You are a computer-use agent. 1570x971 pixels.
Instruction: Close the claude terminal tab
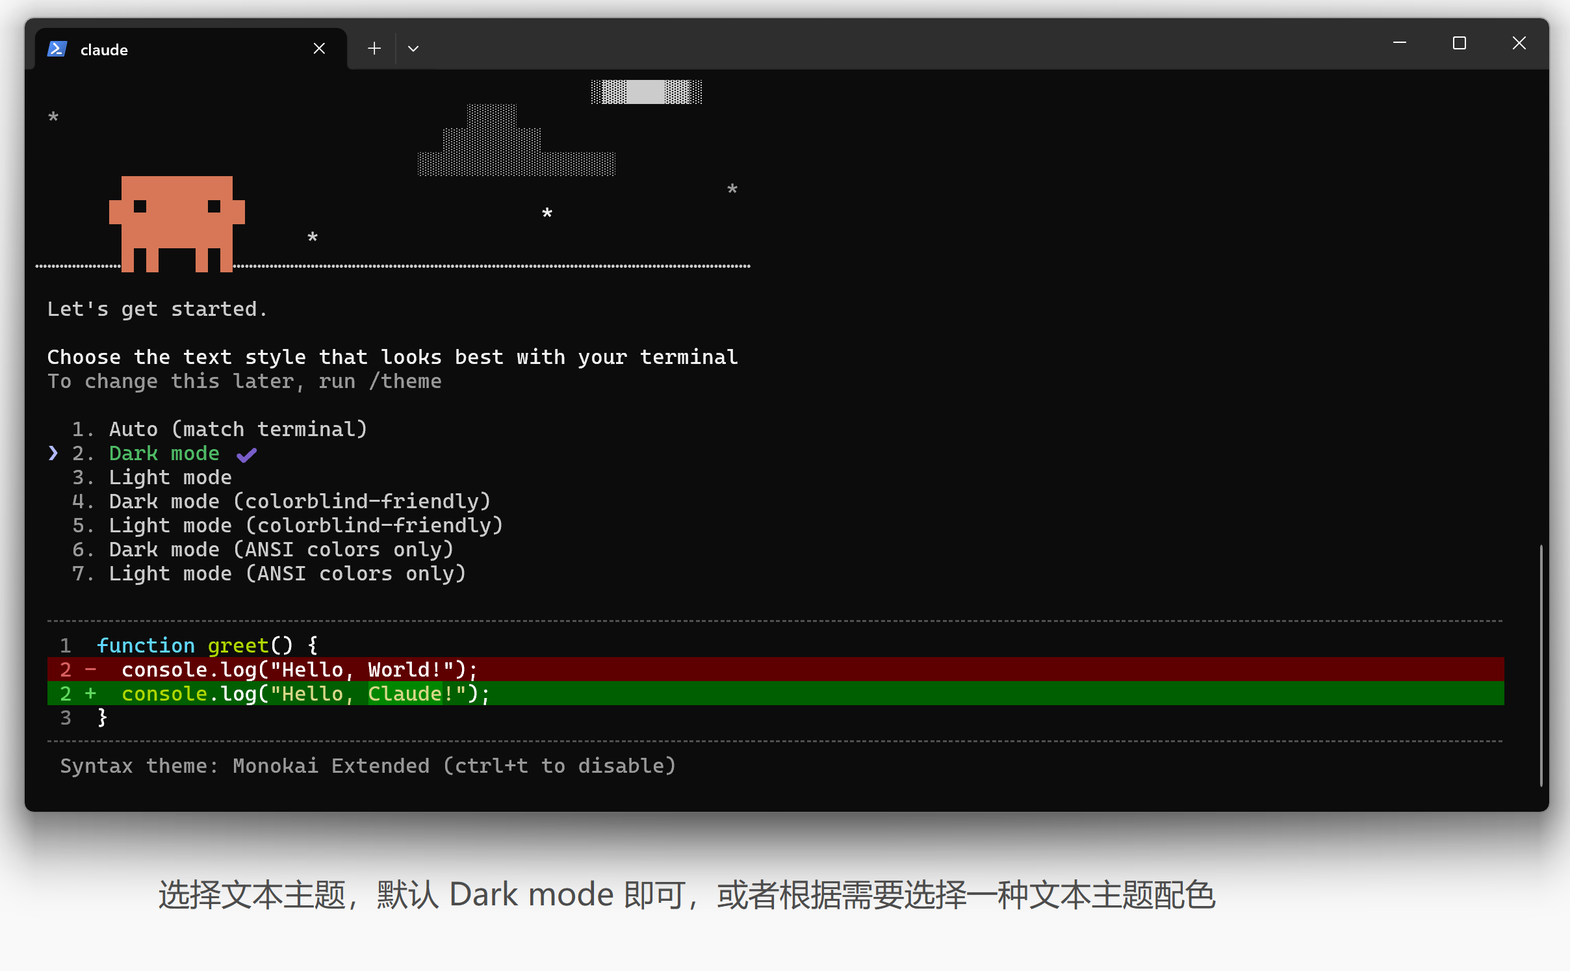[x=319, y=49]
